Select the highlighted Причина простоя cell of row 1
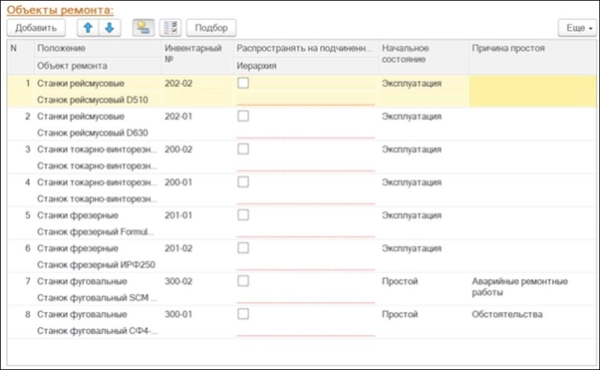This screenshot has width=600, height=370. point(532,91)
